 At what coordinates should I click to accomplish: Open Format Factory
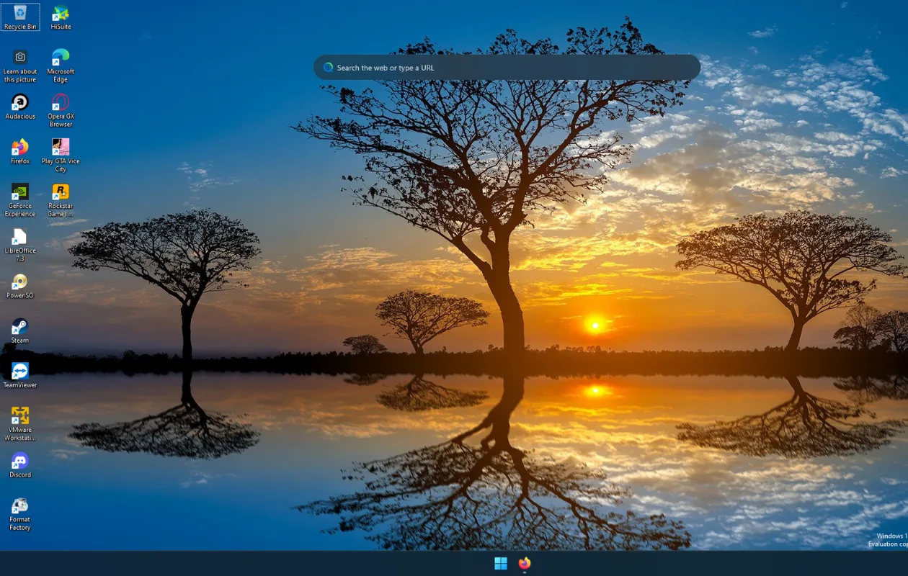19,508
